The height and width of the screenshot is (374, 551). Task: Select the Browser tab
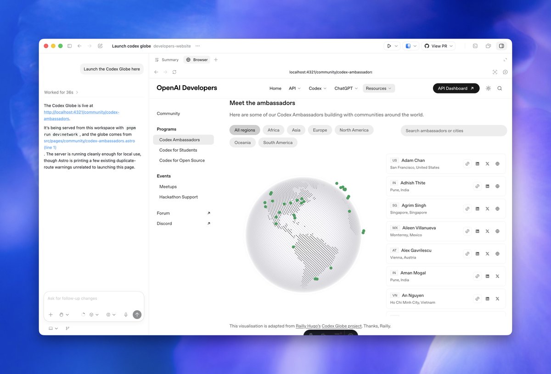click(x=197, y=60)
